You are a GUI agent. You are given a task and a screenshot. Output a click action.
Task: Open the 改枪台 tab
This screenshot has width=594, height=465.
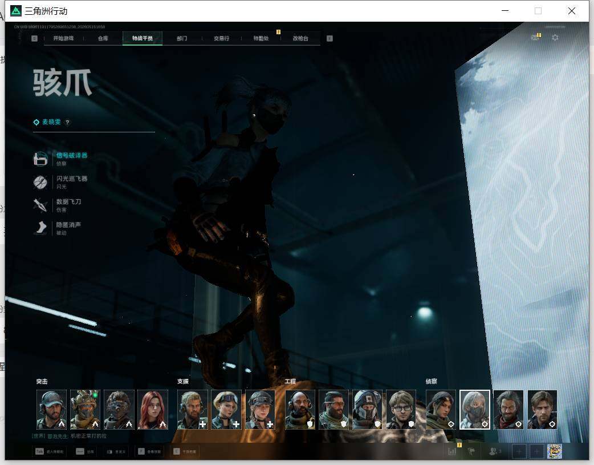[x=300, y=38]
